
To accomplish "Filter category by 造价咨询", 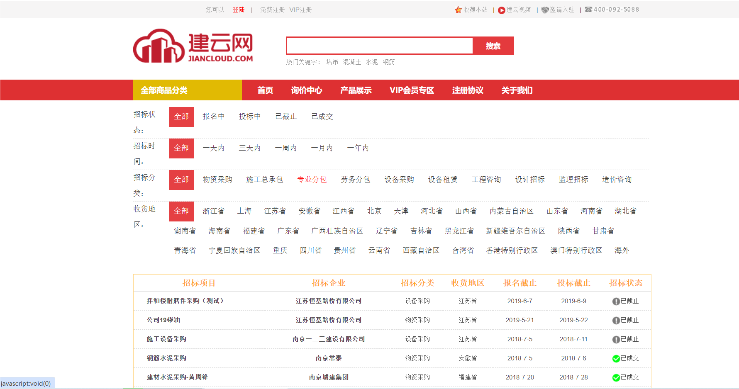I will pos(617,180).
